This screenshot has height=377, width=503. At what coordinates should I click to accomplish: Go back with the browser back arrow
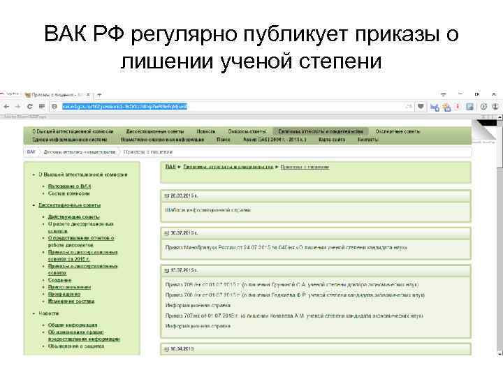pyautogui.click(x=6, y=106)
